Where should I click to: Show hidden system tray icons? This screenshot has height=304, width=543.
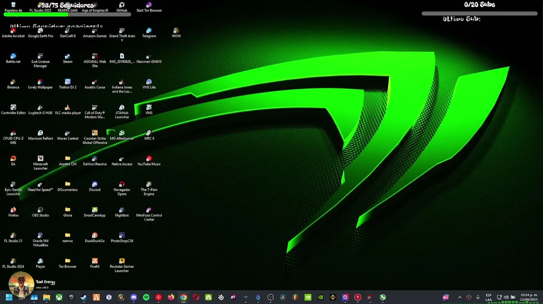pos(460,297)
